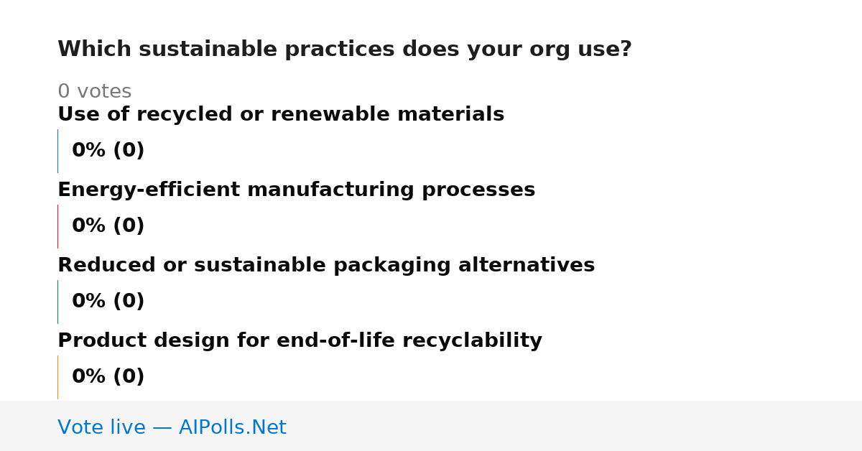862x451 pixels.
Task: Click the blue result bar for recycled materials
Action: [x=57, y=151]
